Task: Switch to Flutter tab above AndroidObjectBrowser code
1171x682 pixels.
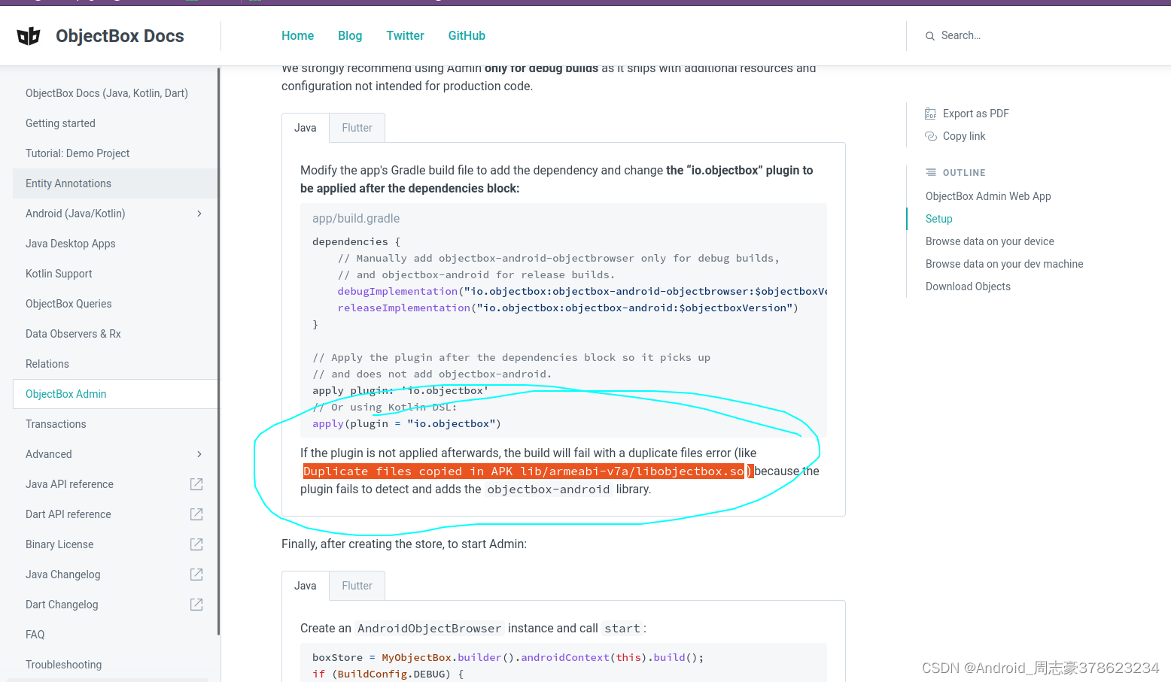Action: point(357,586)
